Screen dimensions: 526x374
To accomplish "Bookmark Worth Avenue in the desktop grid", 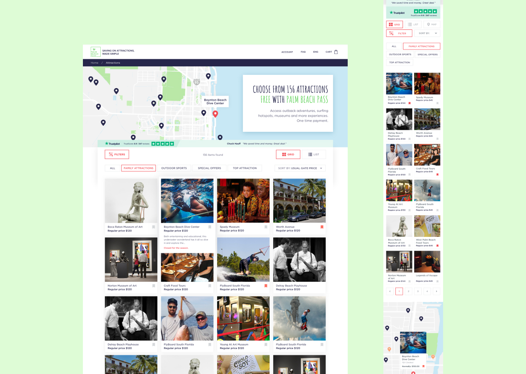I will [322, 227].
